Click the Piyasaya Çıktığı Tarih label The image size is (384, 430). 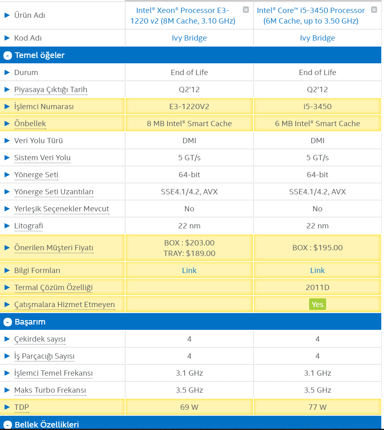coord(51,90)
